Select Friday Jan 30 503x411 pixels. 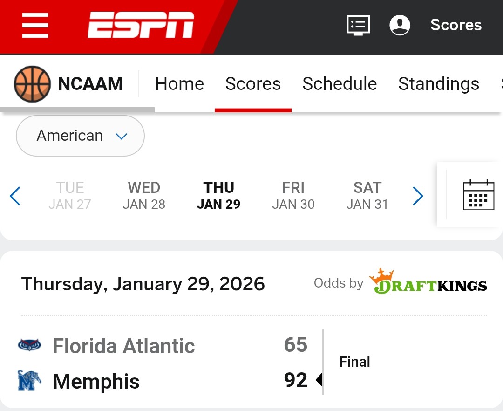(x=293, y=196)
